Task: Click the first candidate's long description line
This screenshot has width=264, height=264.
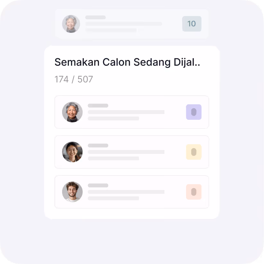Action: tap(126, 112)
